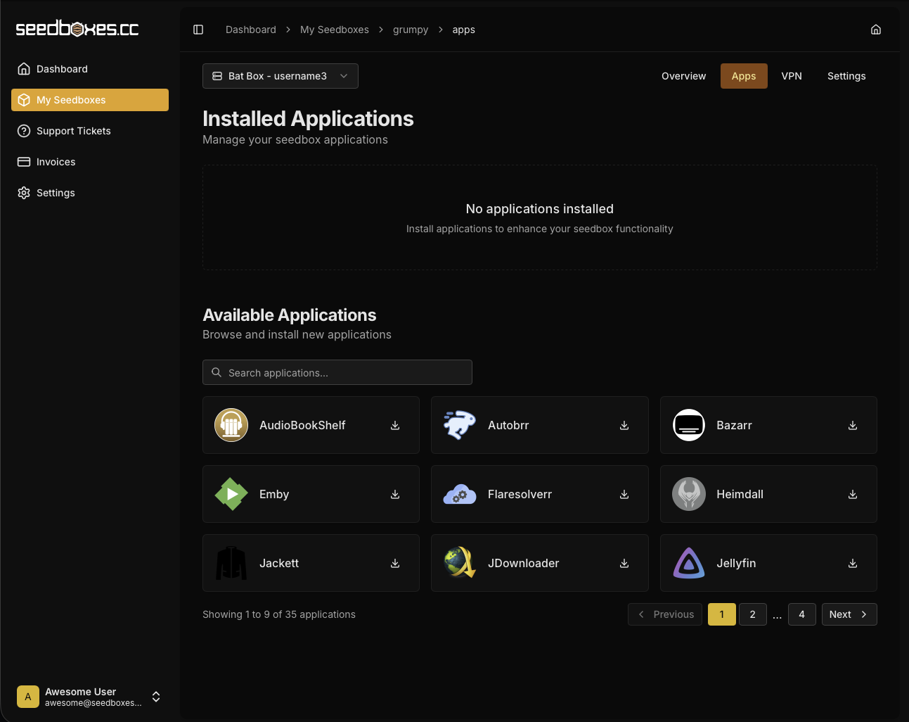This screenshot has height=722, width=909.
Task: Click the Bazarr download icon
Action: [853, 426]
